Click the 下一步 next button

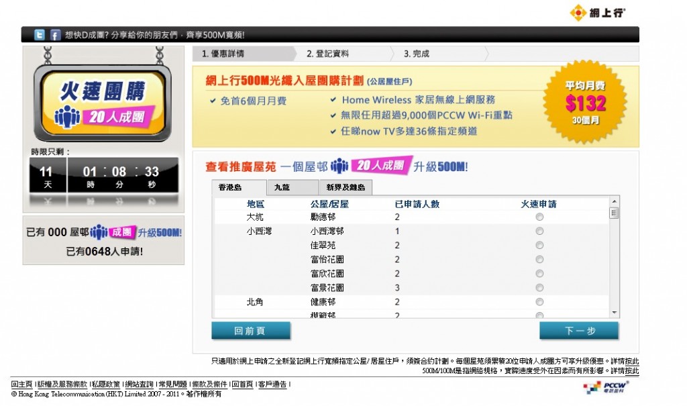579,331
